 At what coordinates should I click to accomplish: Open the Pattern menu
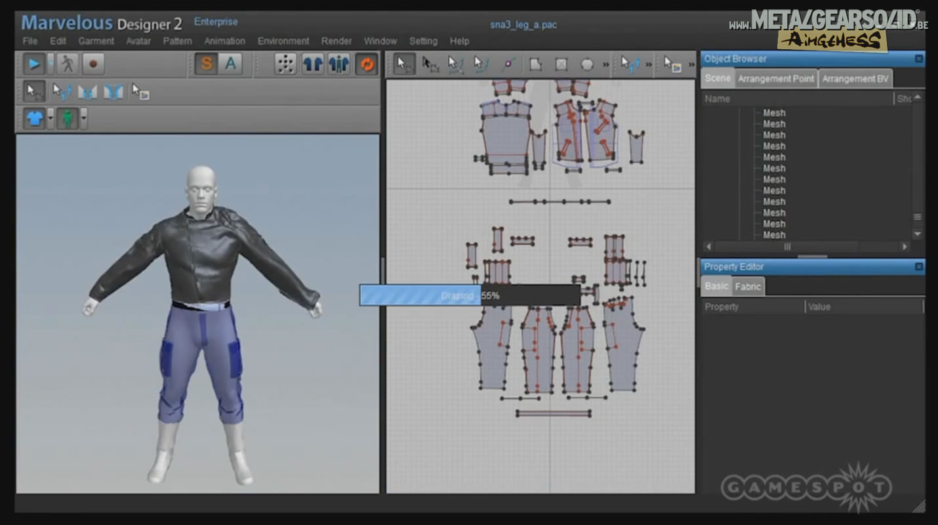click(178, 41)
